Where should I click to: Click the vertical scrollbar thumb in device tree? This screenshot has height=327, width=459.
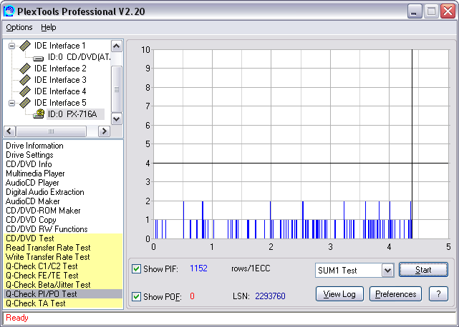[x=117, y=89]
